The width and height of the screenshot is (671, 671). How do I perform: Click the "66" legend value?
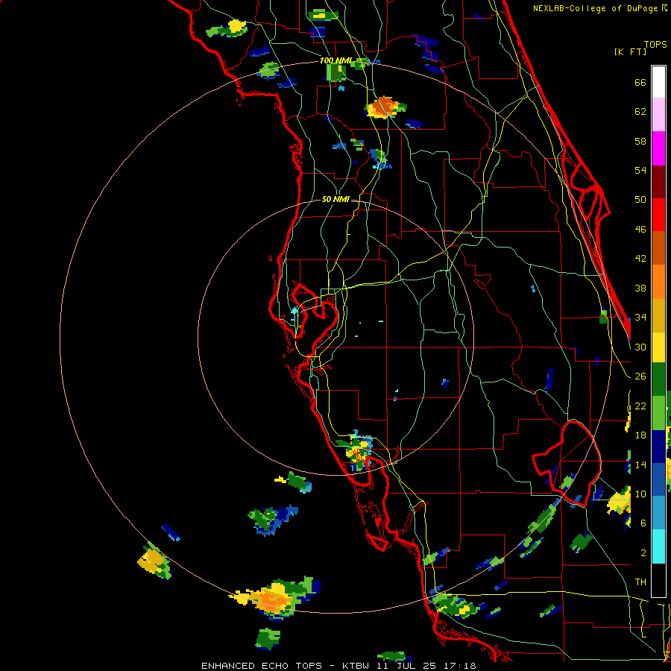click(x=640, y=82)
